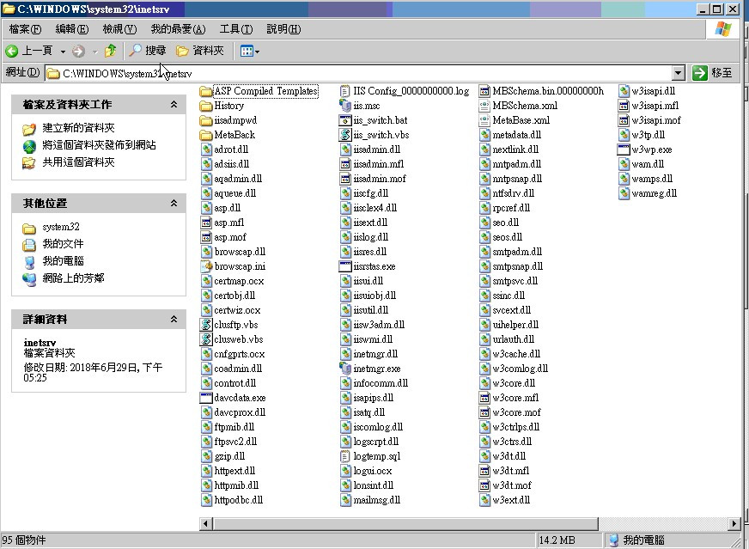Screen dimensions: 749x549
Task: Select file name certmap.ocx
Action: click(239, 281)
